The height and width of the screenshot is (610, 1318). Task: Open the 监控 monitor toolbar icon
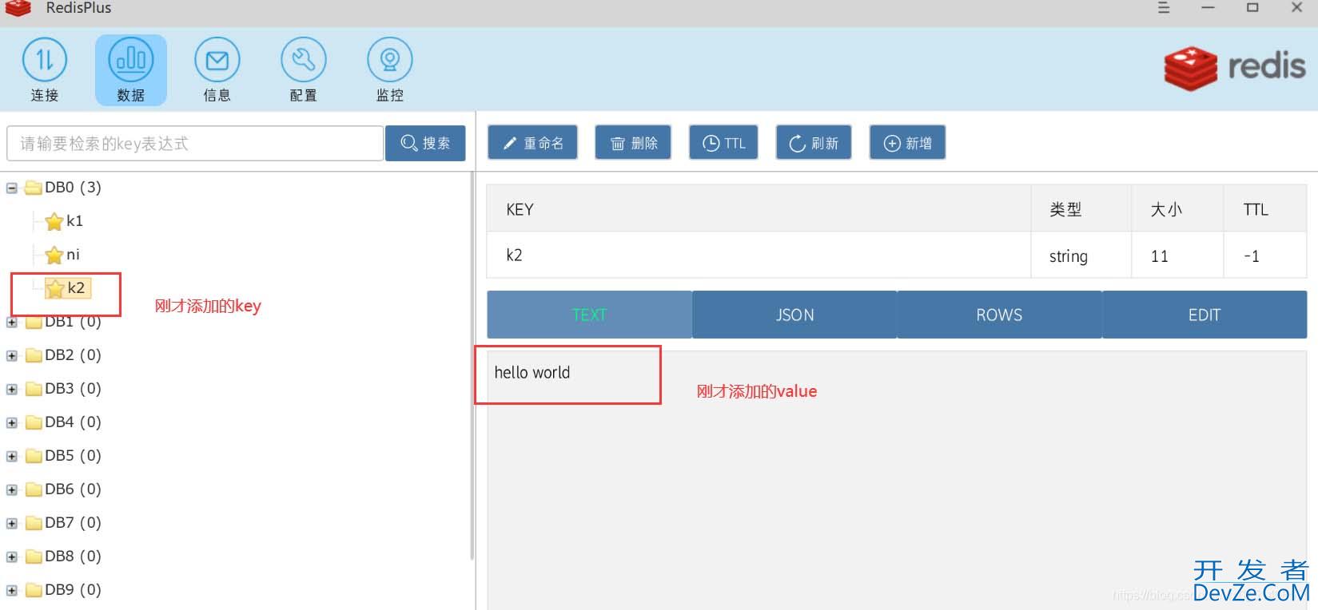(x=390, y=70)
